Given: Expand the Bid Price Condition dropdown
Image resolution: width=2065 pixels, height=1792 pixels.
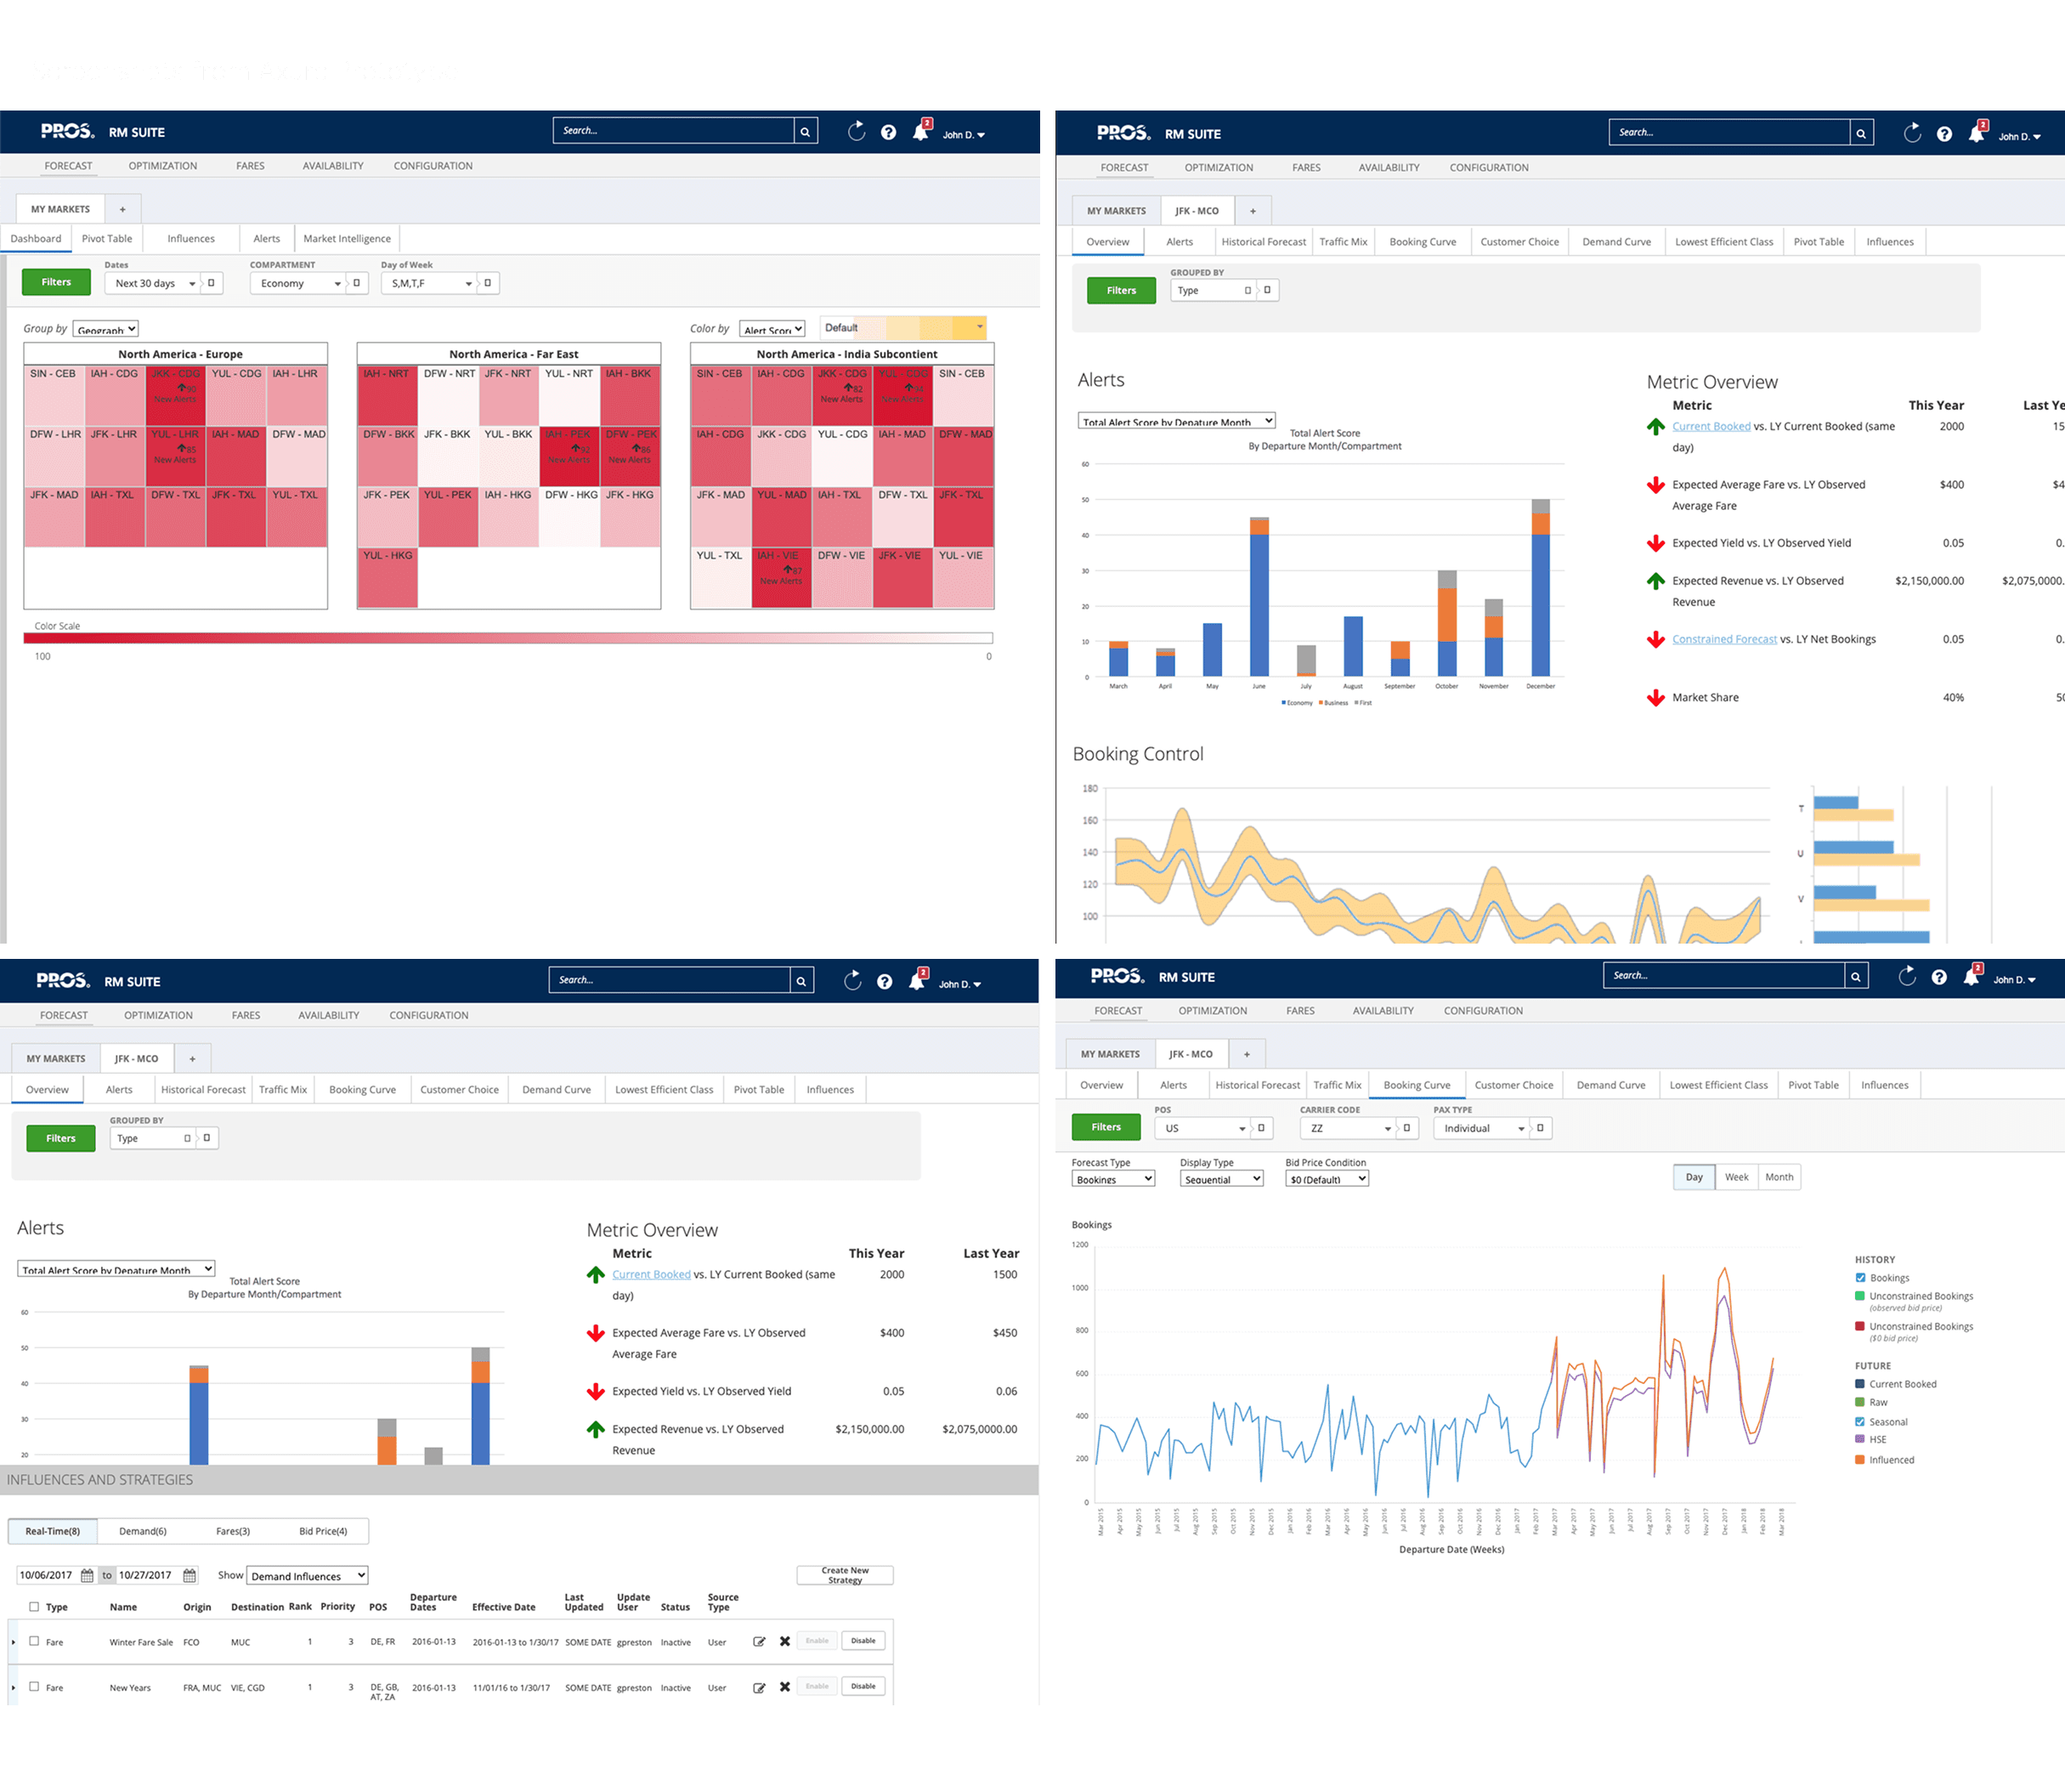Looking at the screenshot, I should (x=1327, y=1179).
